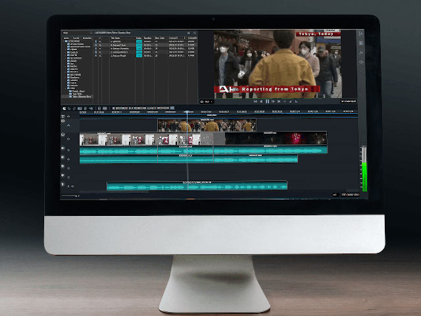Open the text tool in right sidebar

tap(361, 34)
